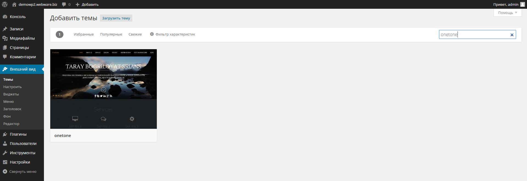Switch to the Популярные tab
Image resolution: width=527 pixels, height=181 pixels.
pyautogui.click(x=111, y=34)
